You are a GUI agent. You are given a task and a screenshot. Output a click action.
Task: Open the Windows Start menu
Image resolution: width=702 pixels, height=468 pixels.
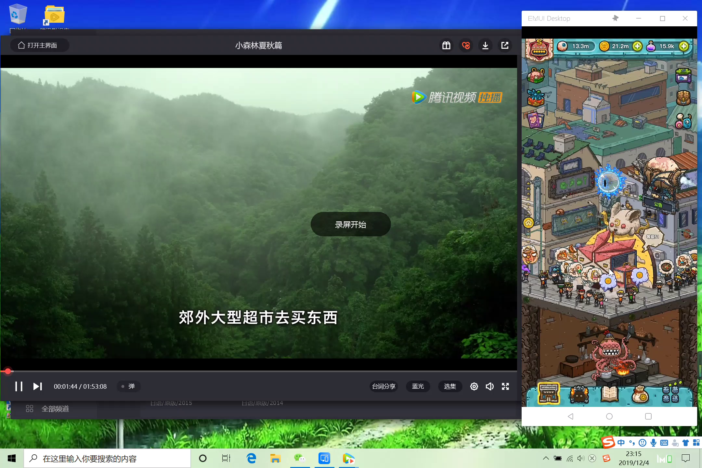pyautogui.click(x=12, y=459)
